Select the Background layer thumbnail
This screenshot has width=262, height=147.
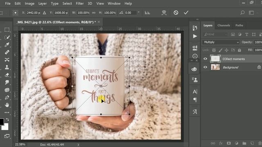point(215,67)
